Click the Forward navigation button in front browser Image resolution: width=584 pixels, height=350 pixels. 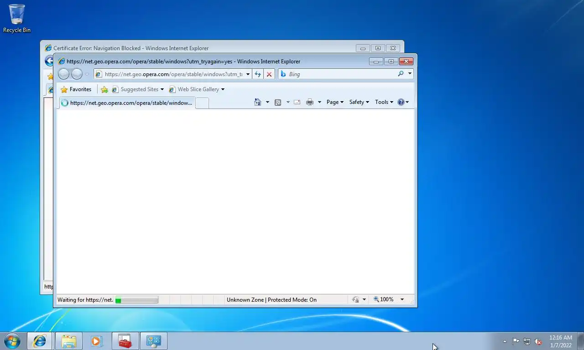(77, 74)
